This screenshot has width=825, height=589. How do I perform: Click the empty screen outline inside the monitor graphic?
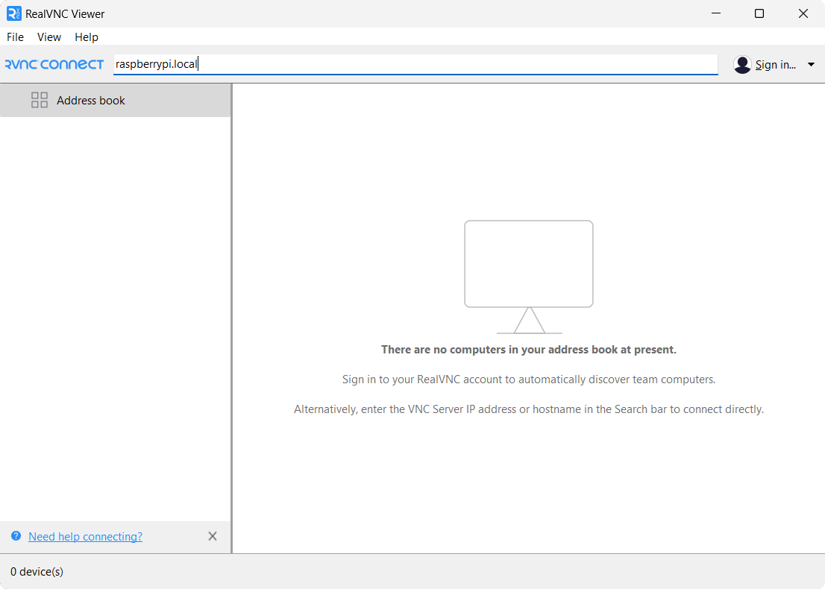[529, 263]
